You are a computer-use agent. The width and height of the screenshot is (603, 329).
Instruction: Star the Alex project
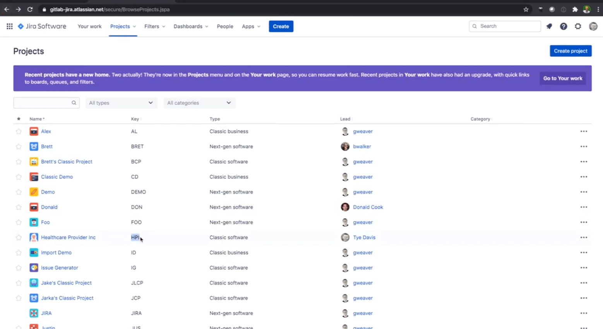click(x=18, y=131)
